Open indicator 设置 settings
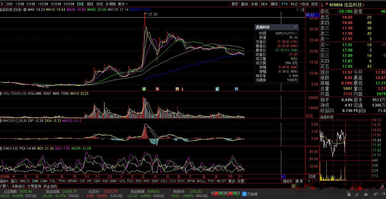 [x=241, y=181]
